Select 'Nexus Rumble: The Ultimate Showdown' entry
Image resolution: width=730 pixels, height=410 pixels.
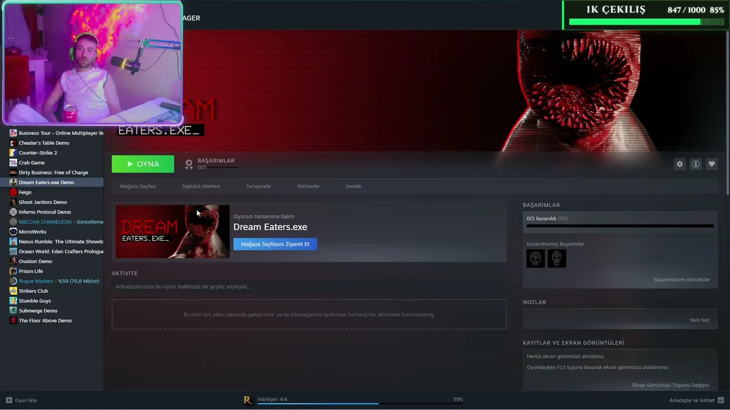51,241
